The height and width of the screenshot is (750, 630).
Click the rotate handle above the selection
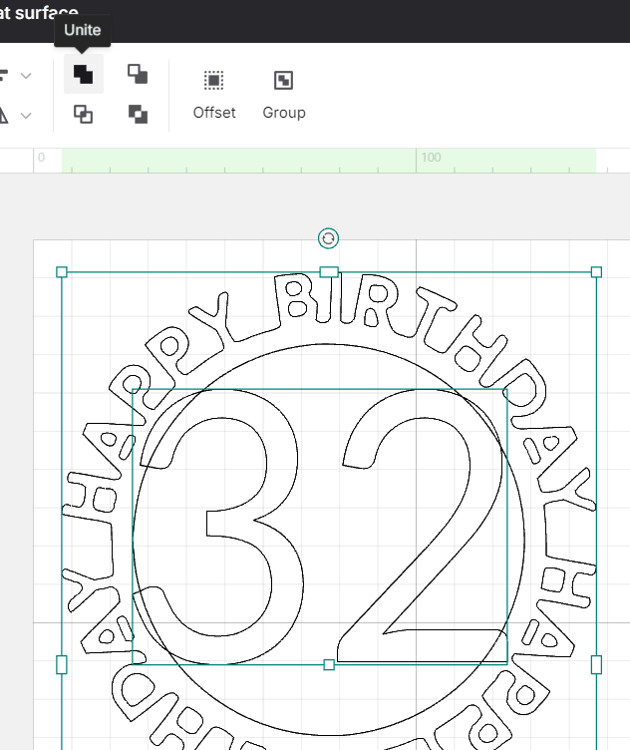(x=328, y=238)
